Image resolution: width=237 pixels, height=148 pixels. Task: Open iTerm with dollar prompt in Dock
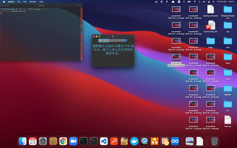coord(83,141)
